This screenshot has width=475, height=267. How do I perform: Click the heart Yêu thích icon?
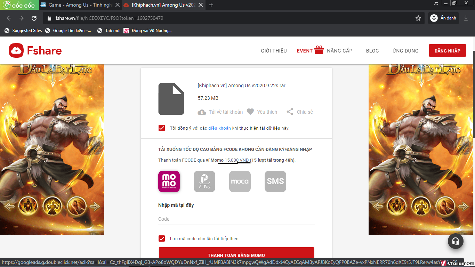click(250, 112)
